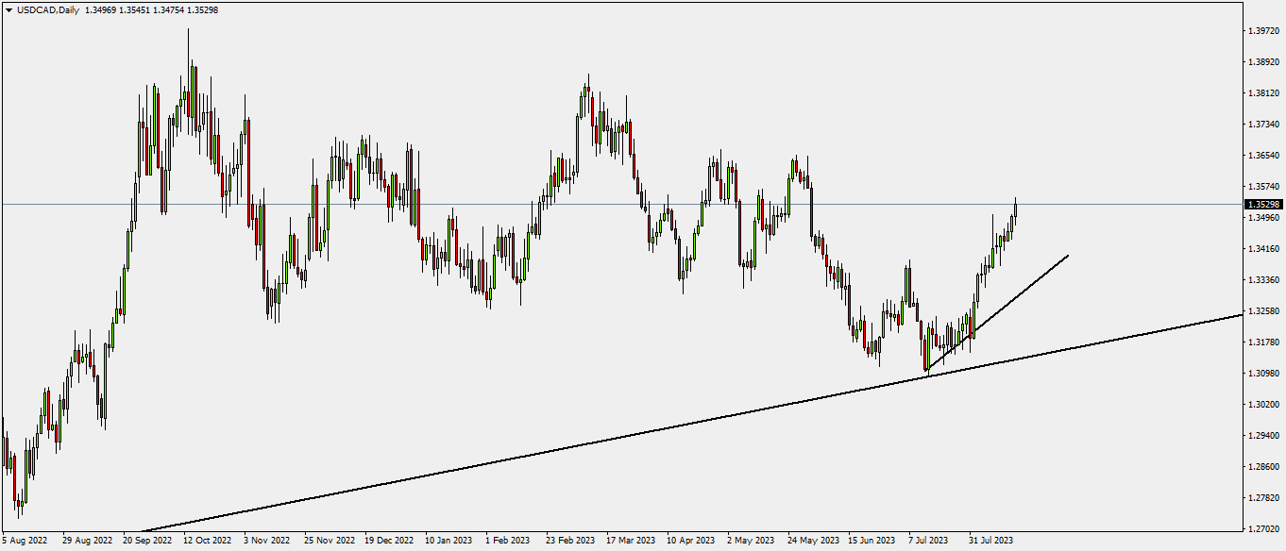
Task: Click the 10 Apr 2023 date label
Action: click(x=691, y=542)
